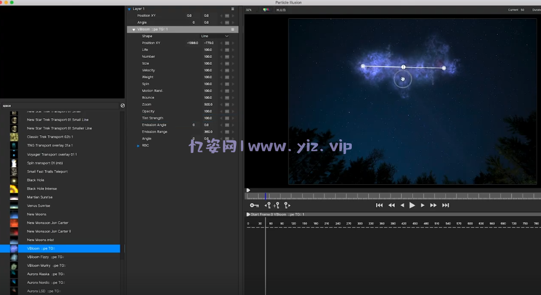Click the left endpoint handle of line emitter

pyautogui.click(x=363, y=66)
